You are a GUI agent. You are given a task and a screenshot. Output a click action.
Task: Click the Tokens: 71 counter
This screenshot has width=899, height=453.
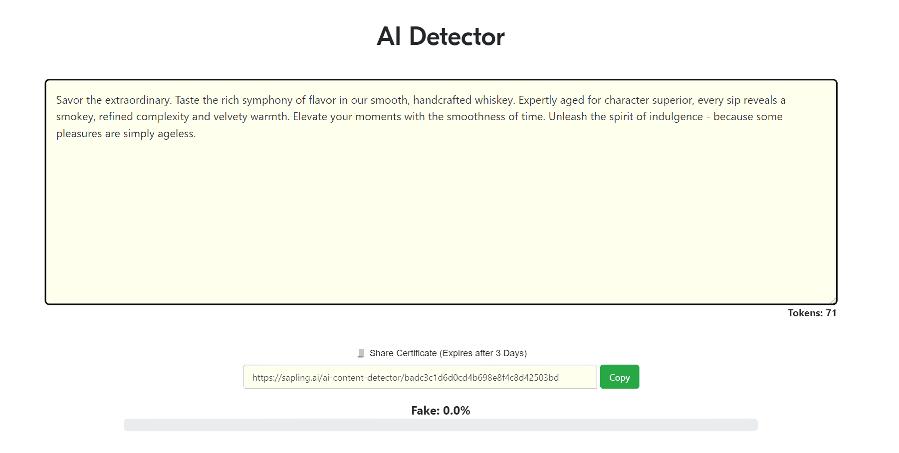coord(812,313)
